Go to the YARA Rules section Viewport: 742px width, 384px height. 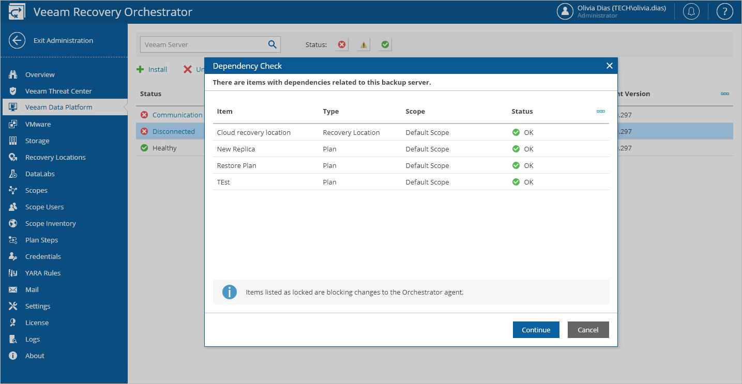(x=43, y=273)
